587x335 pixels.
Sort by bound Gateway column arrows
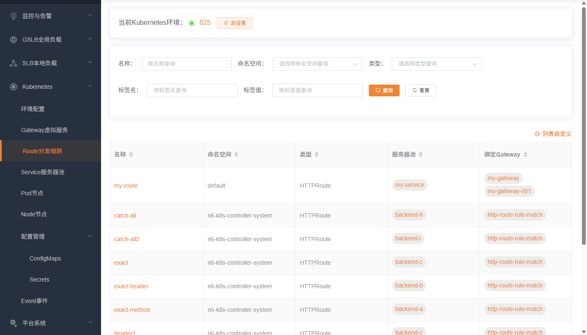coord(525,154)
